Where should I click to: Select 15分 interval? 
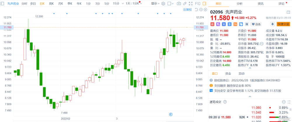pyautogui.click(x=116, y=4)
